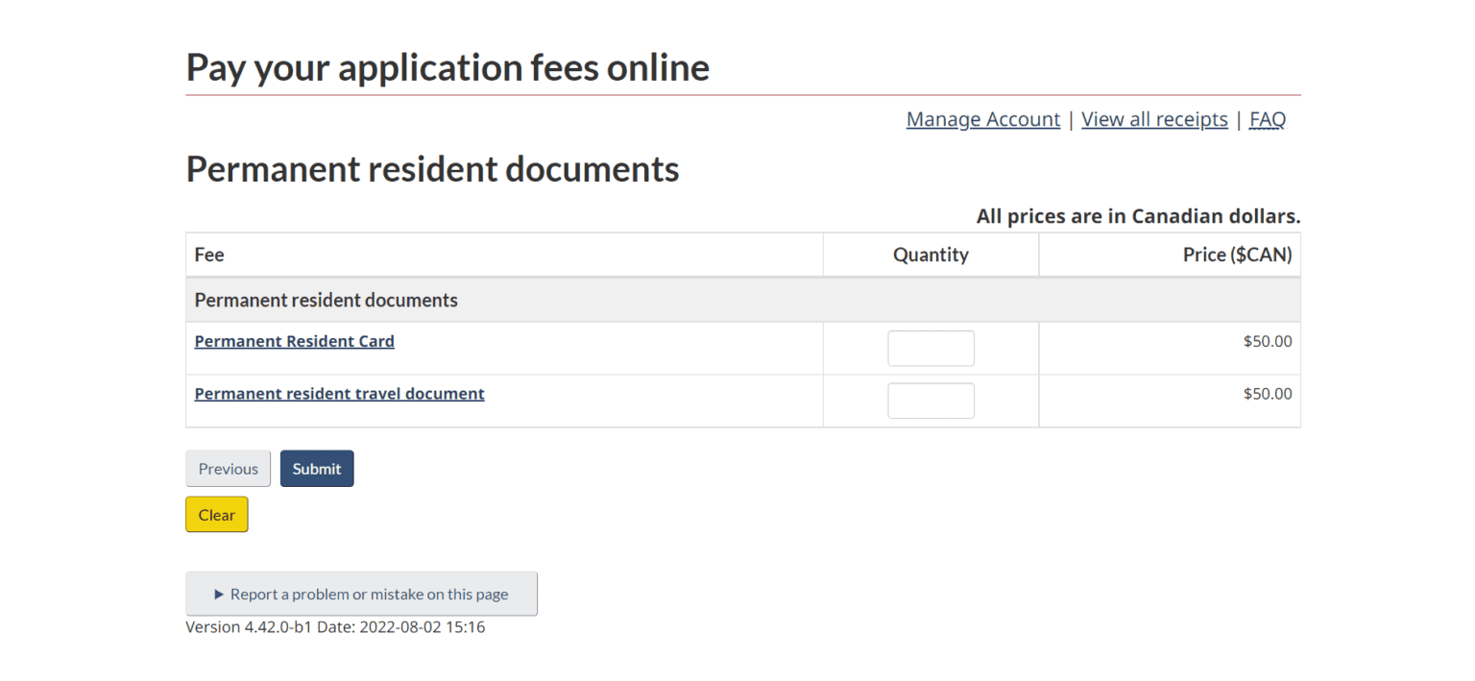This screenshot has height=681, width=1475.
Task: Go to View all receipts
Action: click(1154, 119)
